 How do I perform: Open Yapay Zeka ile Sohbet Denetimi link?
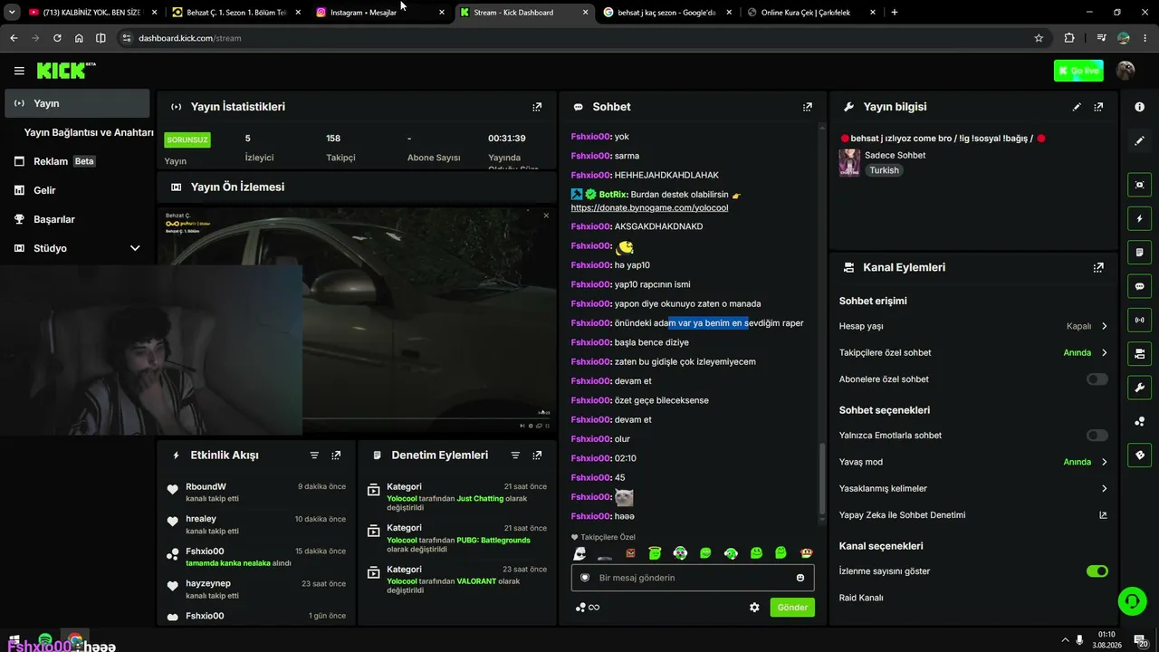973,515
